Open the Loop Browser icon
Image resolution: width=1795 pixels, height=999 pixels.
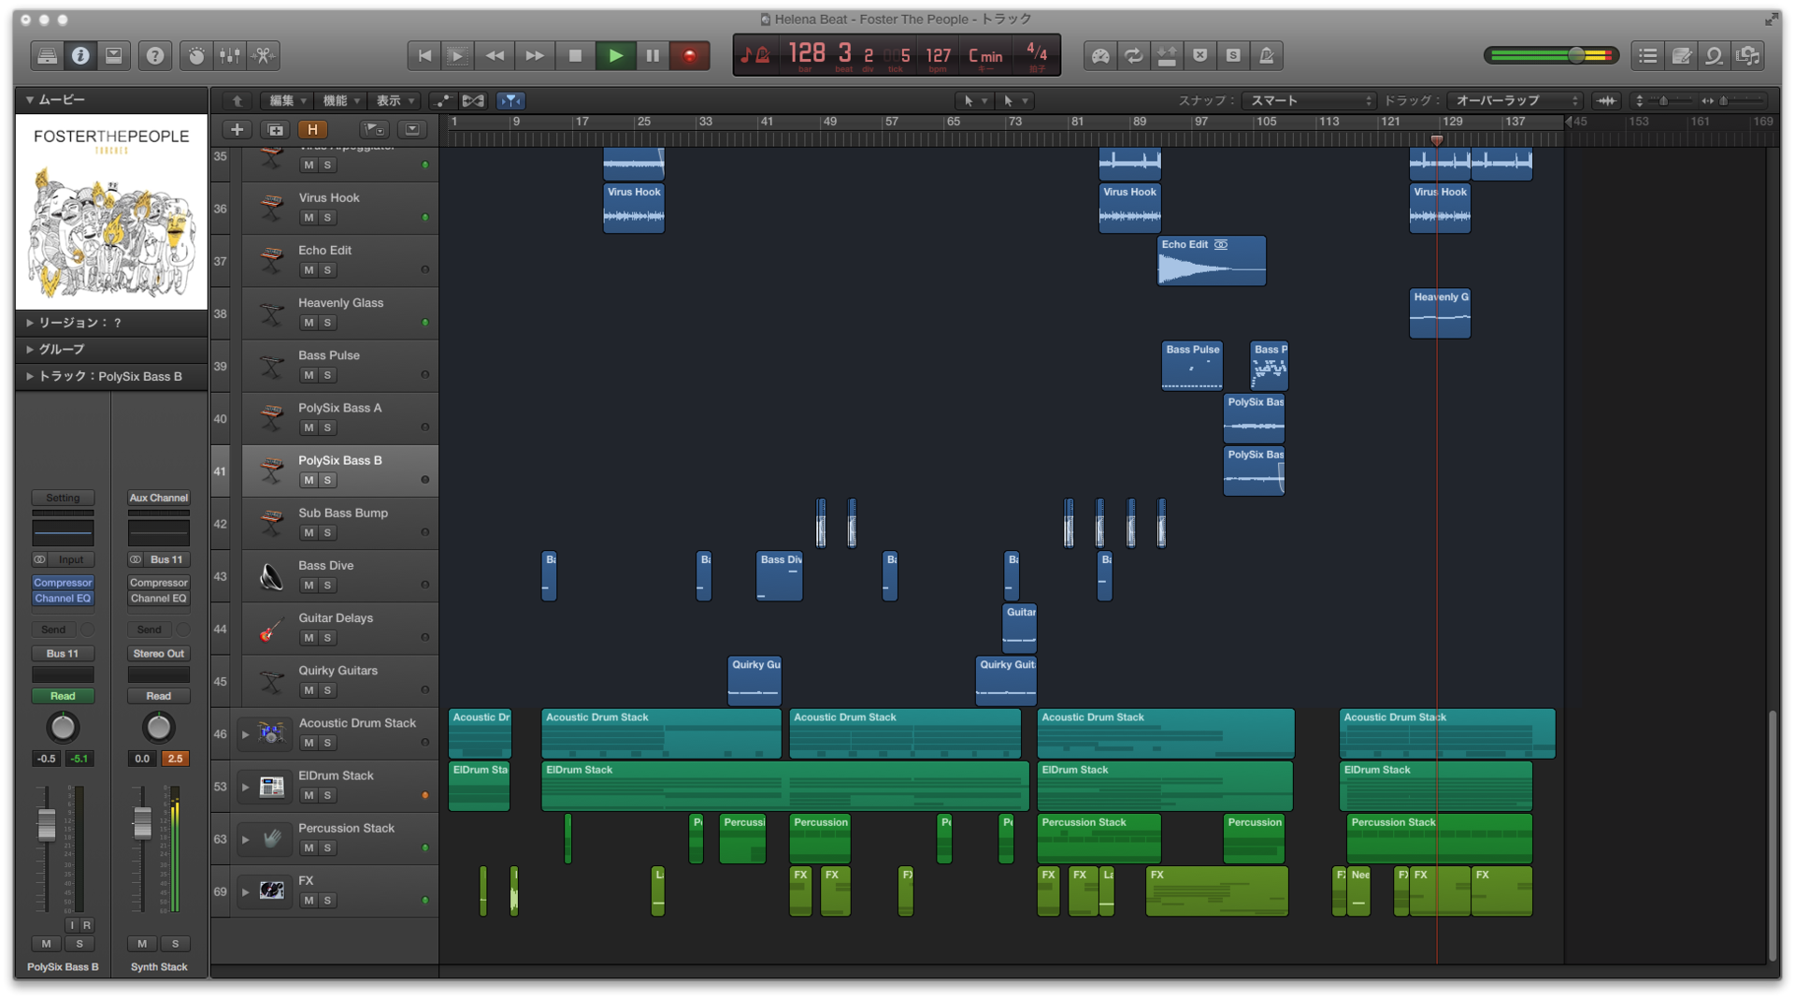pos(1715,55)
